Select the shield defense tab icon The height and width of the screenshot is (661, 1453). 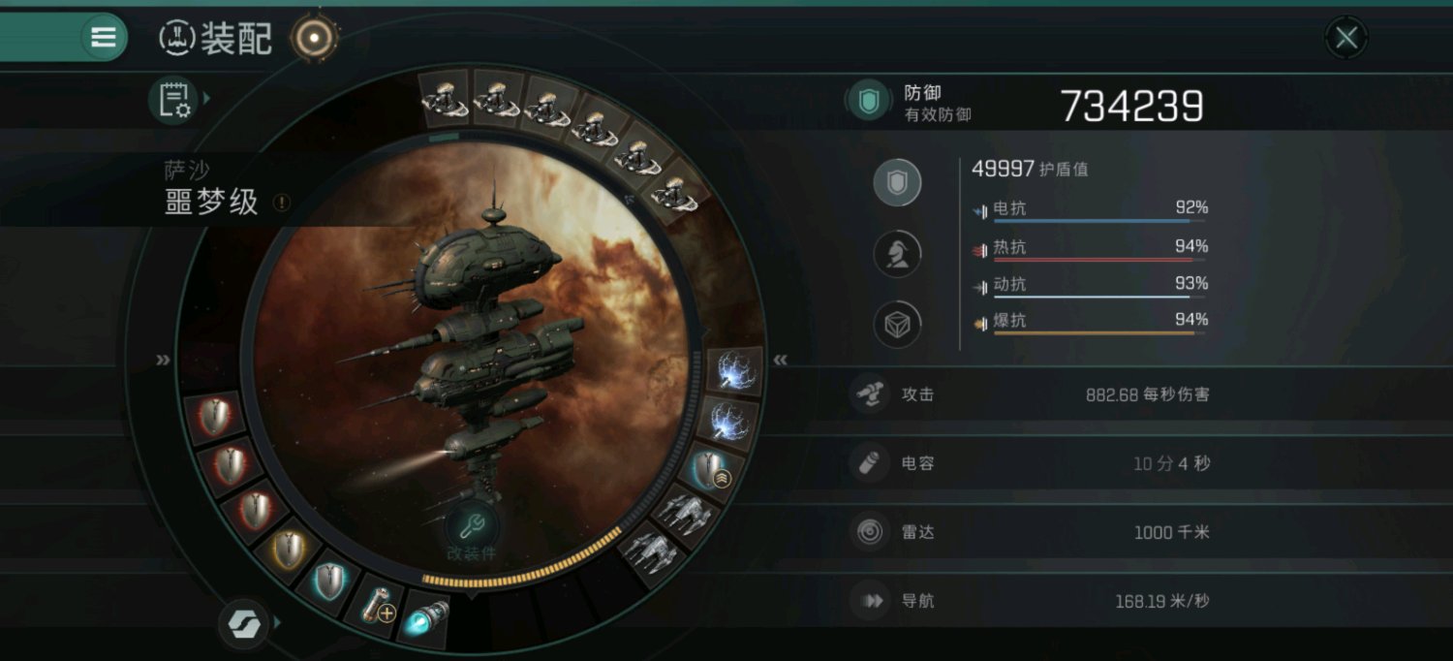tap(897, 183)
